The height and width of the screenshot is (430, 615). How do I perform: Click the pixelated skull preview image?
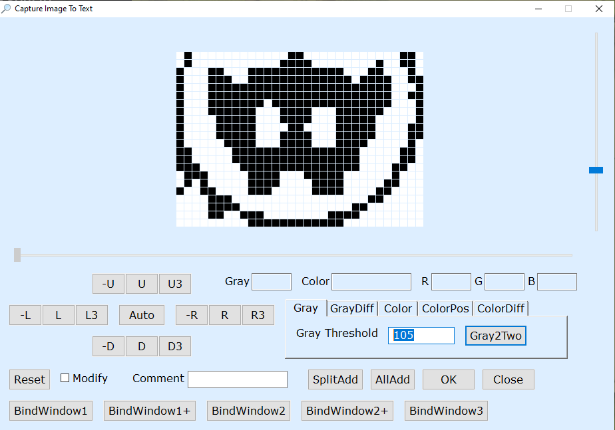(300, 139)
